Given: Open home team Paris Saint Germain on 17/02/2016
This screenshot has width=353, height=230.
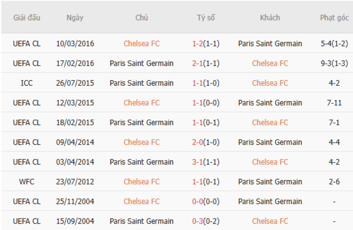Looking at the screenshot, I should pos(141,63).
